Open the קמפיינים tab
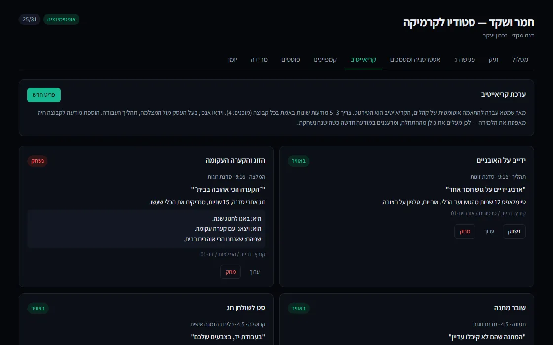 325,60
